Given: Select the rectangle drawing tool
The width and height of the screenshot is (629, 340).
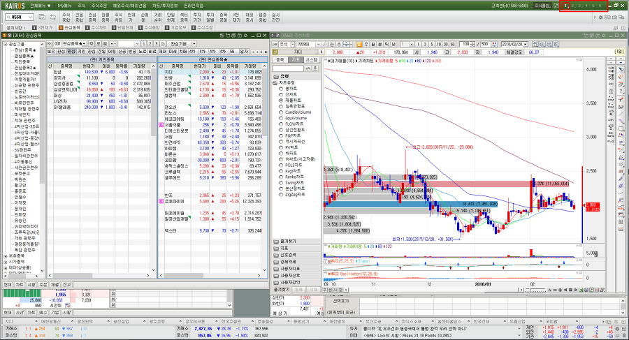Looking at the screenshot, I should click(621, 128).
